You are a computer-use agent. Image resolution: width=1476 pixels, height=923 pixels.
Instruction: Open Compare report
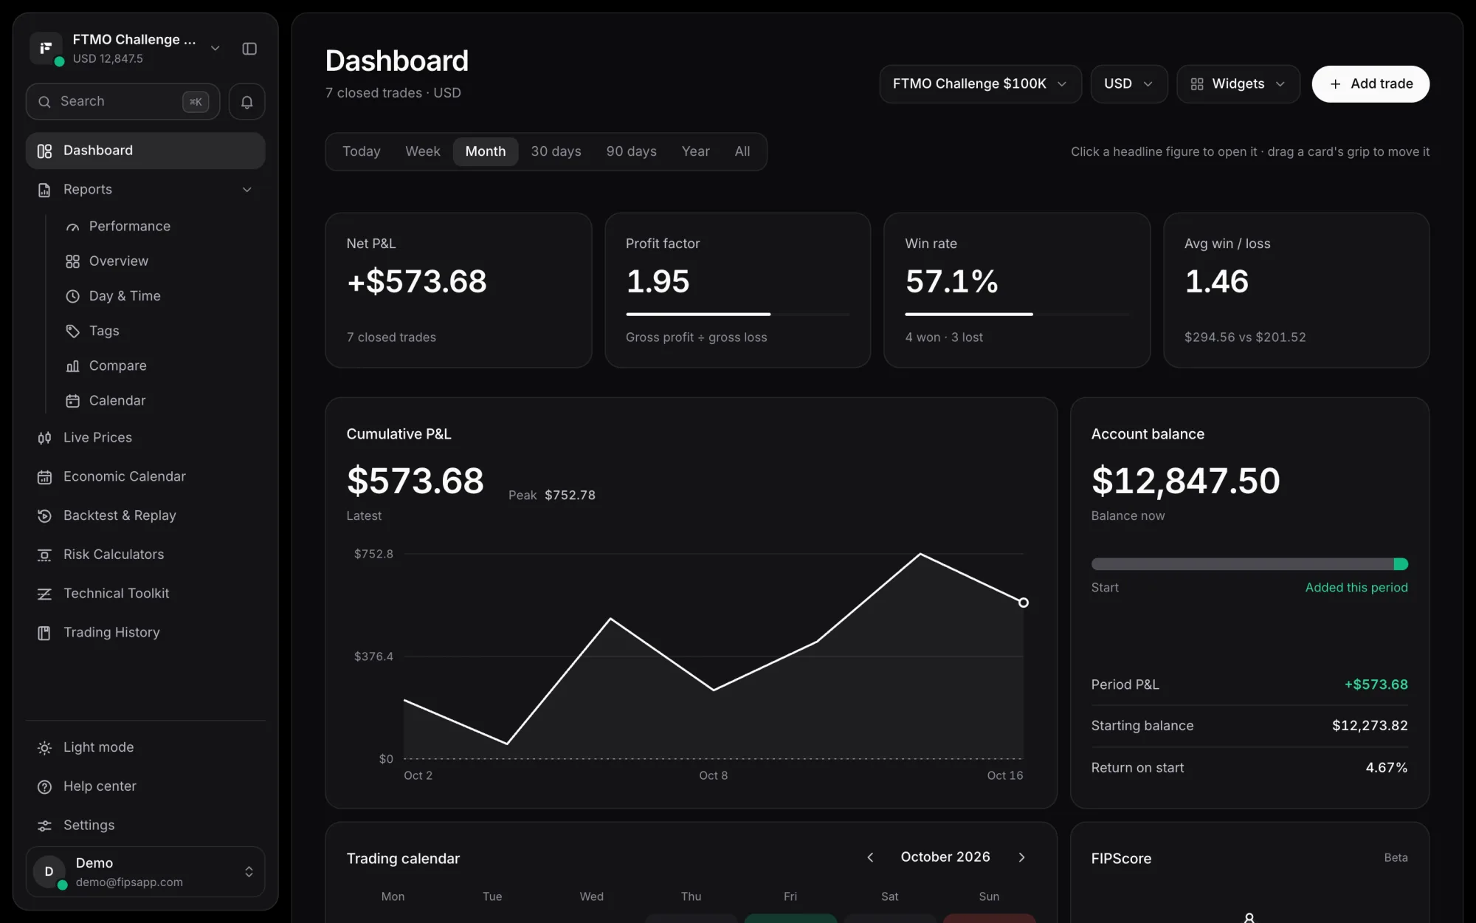pyautogui.click(x=117, y=366)
